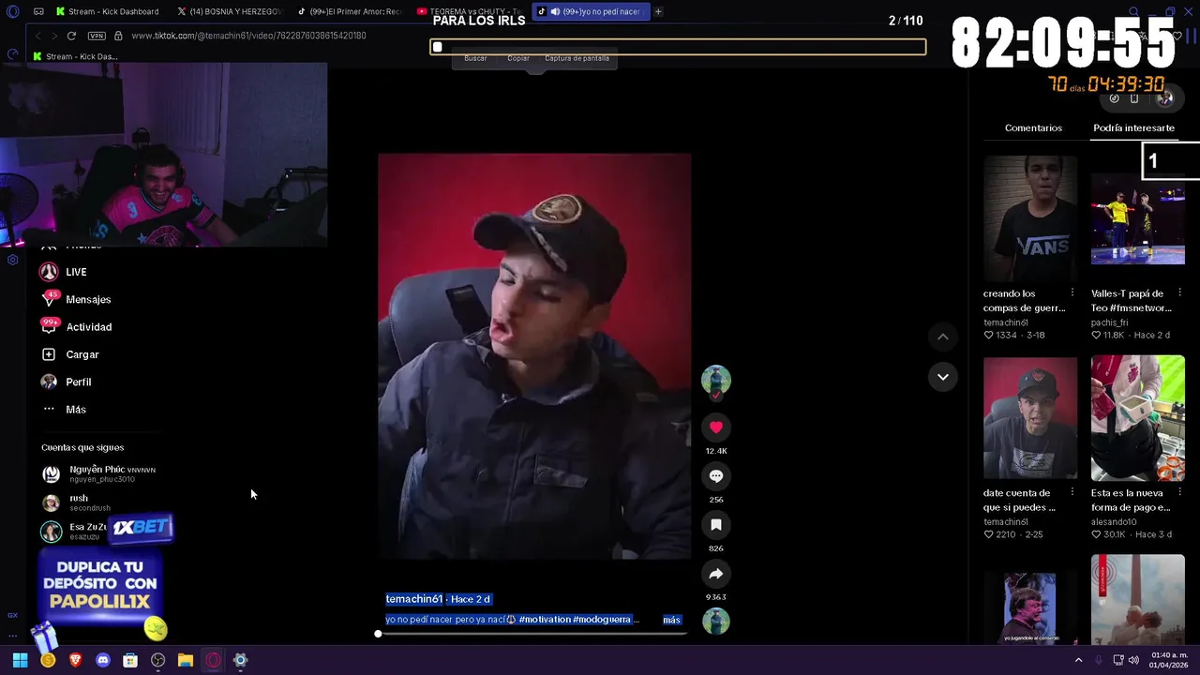Toggle the browser VPN badge
The image size is (1200, 675).
[x=97, y=36]
